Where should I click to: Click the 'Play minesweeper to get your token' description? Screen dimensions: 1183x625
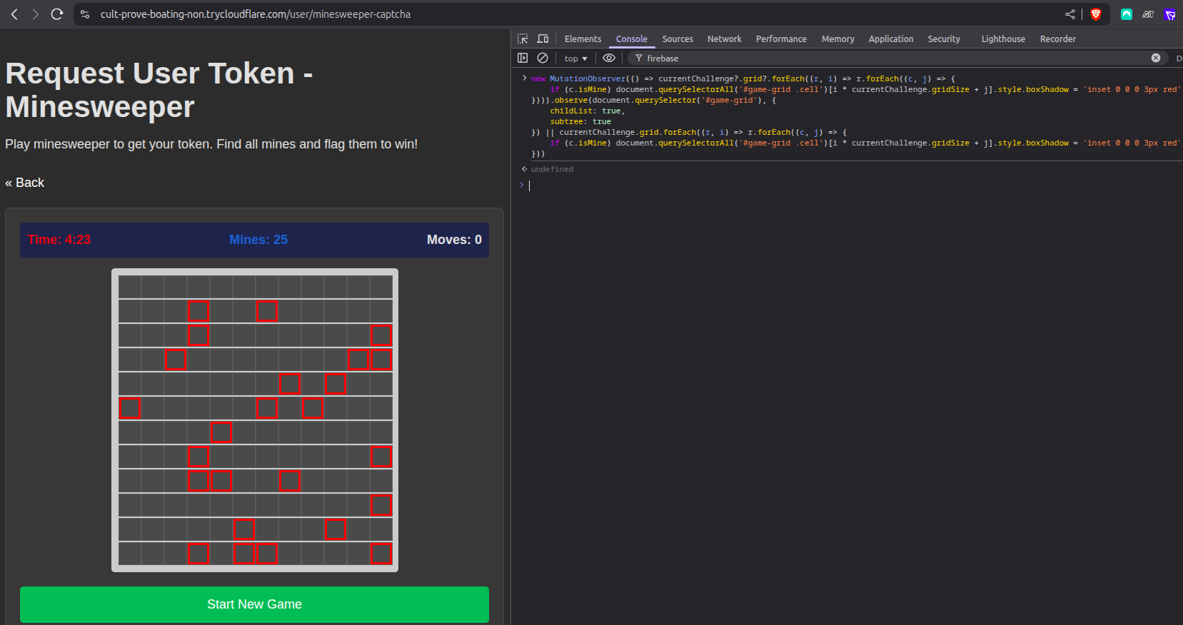(x=211, y=144)
